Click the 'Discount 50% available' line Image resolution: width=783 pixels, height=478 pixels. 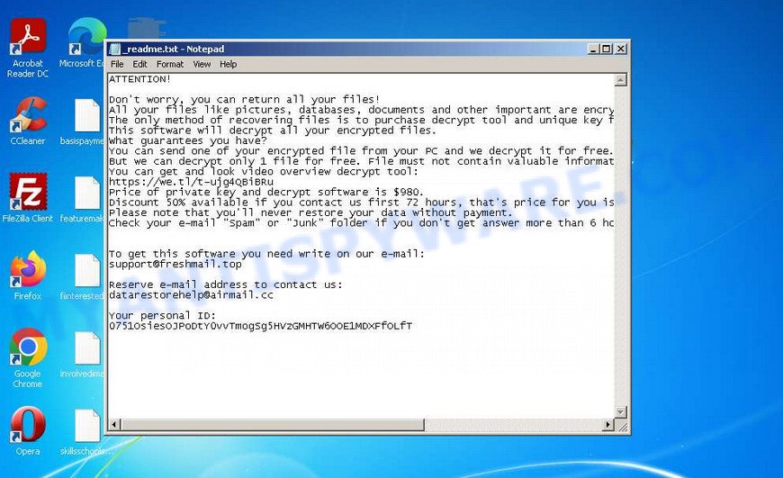click(362, 203)
